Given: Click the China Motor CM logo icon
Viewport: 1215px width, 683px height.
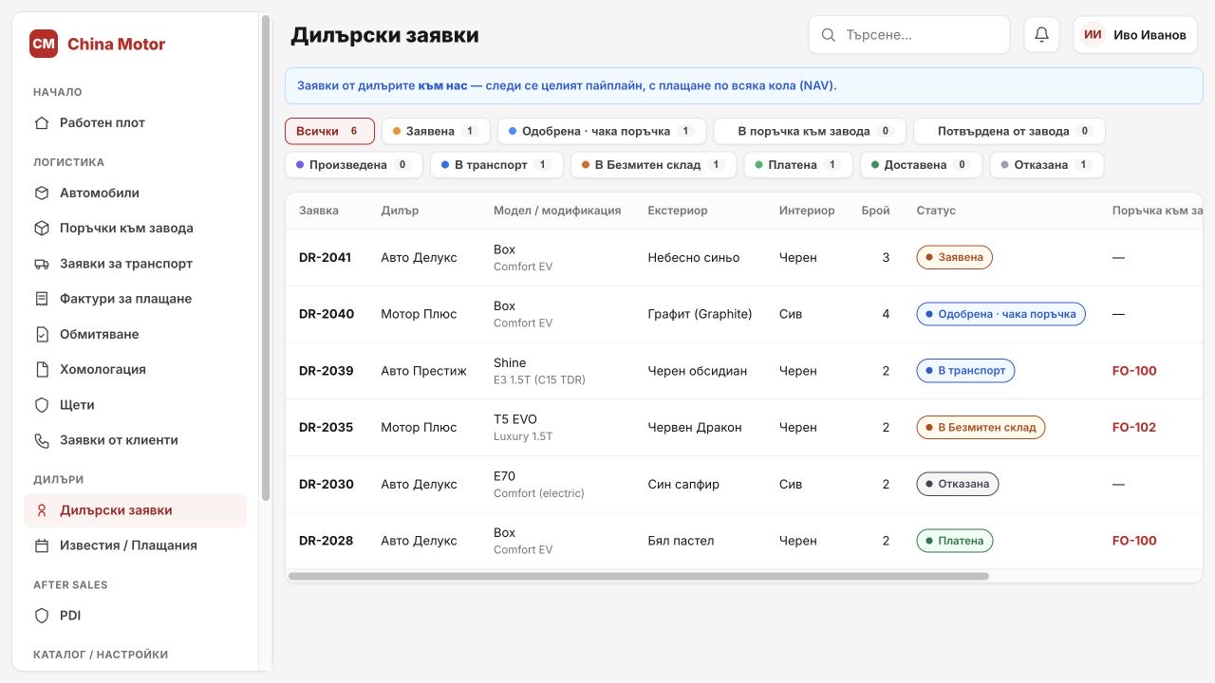Looking at the screenshot, I should click(44, 44).
